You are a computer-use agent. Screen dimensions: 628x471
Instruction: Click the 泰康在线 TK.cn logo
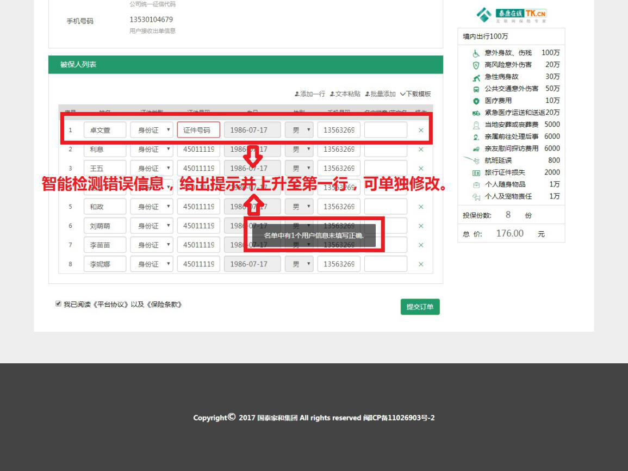[x=511, y=15]
